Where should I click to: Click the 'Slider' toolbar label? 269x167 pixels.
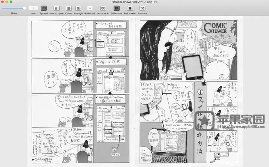pos(14,13)
